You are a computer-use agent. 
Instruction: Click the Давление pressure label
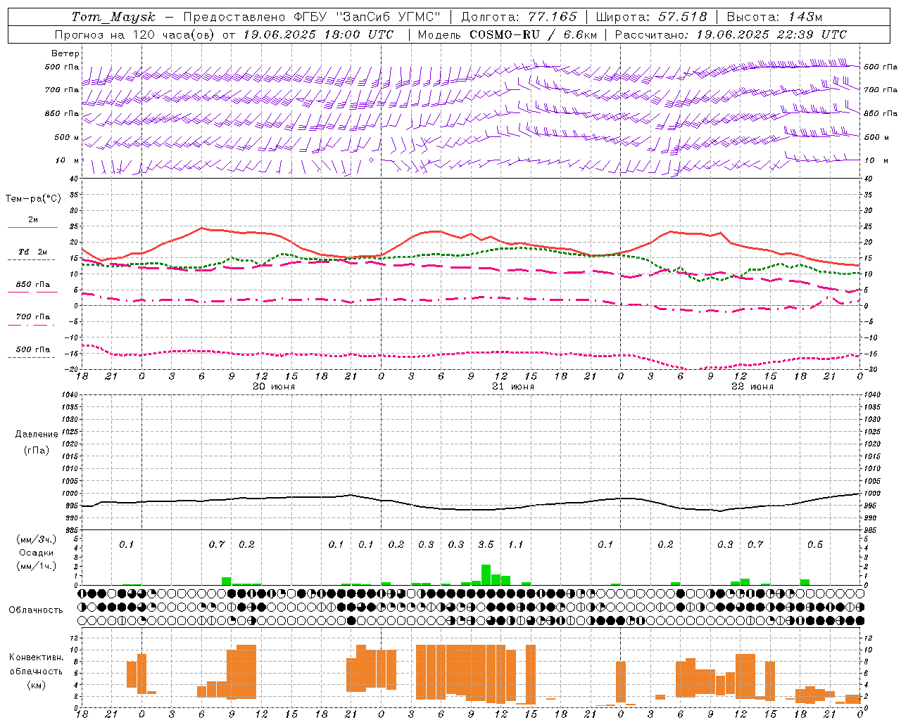point(37,435)
